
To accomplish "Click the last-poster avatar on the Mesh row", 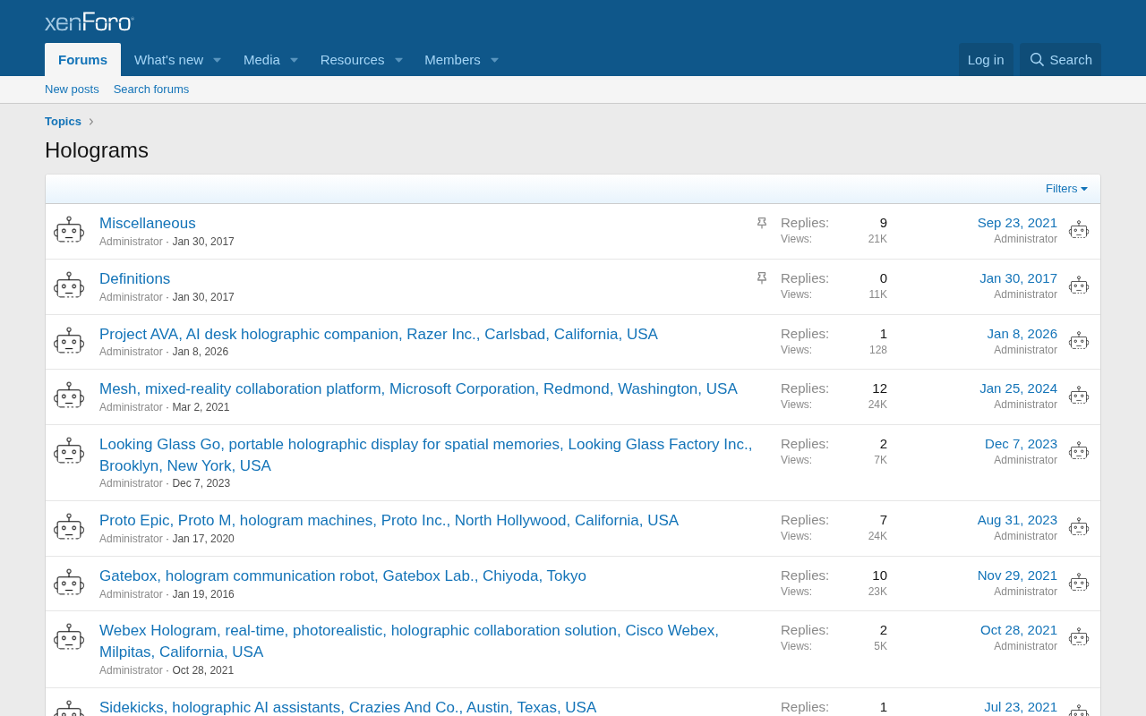I will tap(1079, 396).
